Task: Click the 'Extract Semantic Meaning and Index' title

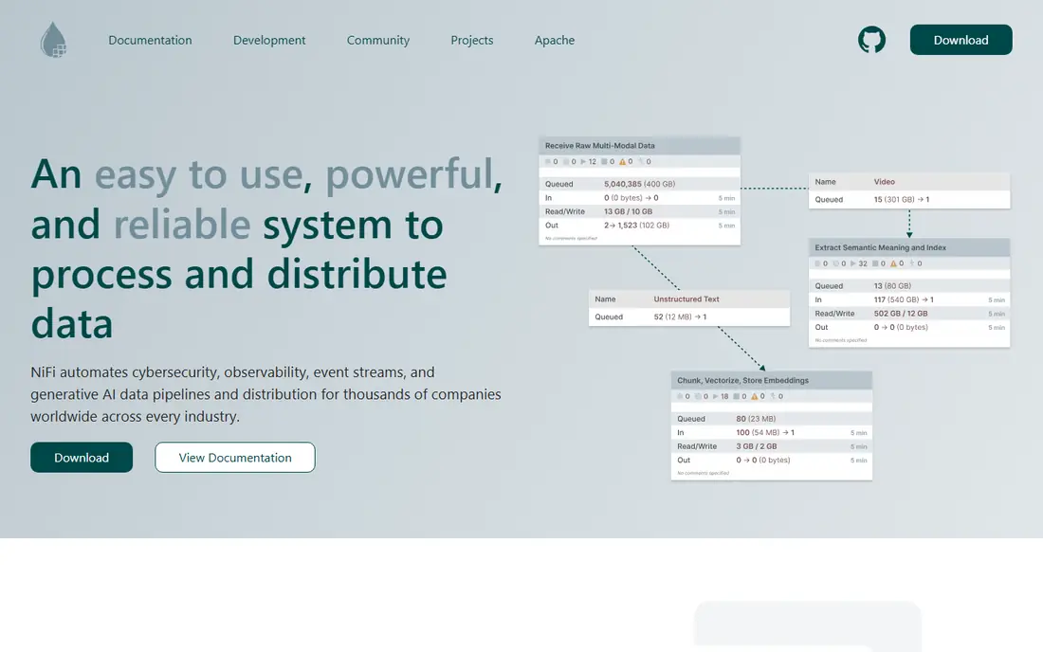Action: pos(880,247)
